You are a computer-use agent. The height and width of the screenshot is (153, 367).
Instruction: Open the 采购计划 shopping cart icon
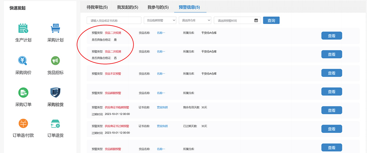[55, 28]
